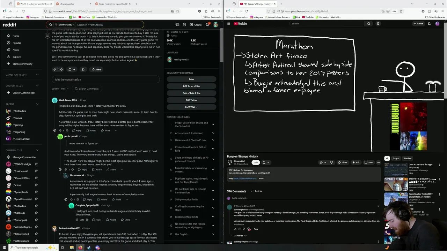This screenshot has height=251, width=447.
Task: Open YouTube hamburger guide menu
Action: (x=229, y=24)
